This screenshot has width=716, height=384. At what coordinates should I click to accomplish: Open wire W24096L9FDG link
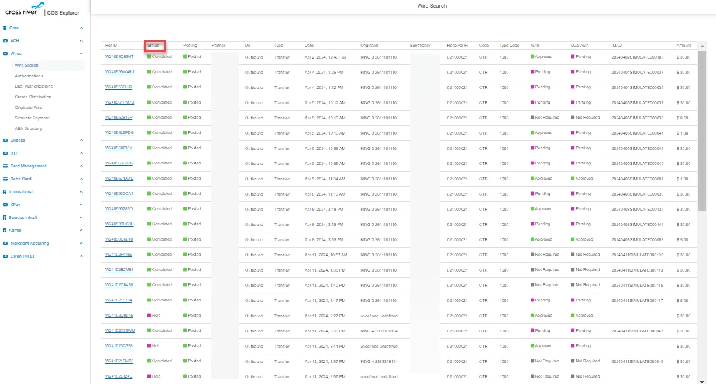[x=119, y=133]
